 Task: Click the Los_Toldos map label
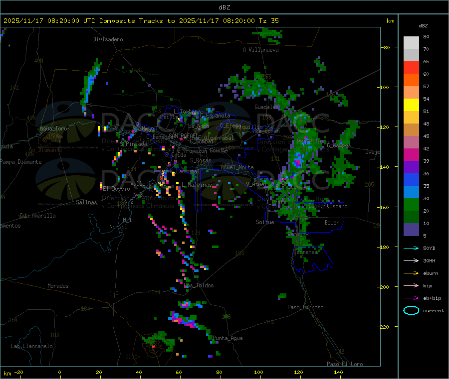pos(199,285)
